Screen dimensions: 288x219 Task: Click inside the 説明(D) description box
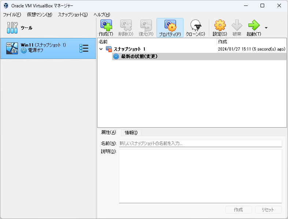(x=200, y=176)
